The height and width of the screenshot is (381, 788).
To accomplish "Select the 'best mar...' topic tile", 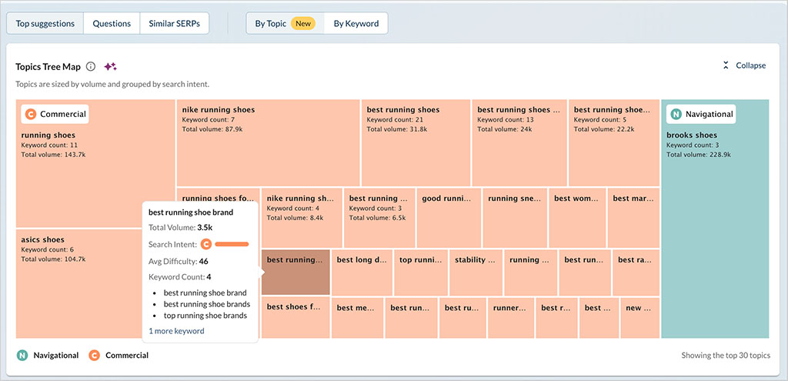I will pyautogui.click(x=633, y=218).
